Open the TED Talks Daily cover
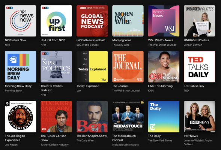 pos(200,67)
